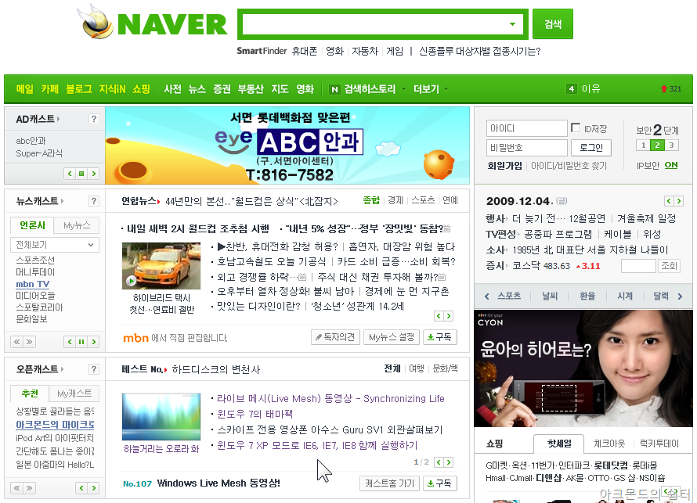Image resolution: width=697 pixels, height=503 pixels.
Task: Open the 카페 menu item
Action: pyautogui.click(x=50, y=89)
